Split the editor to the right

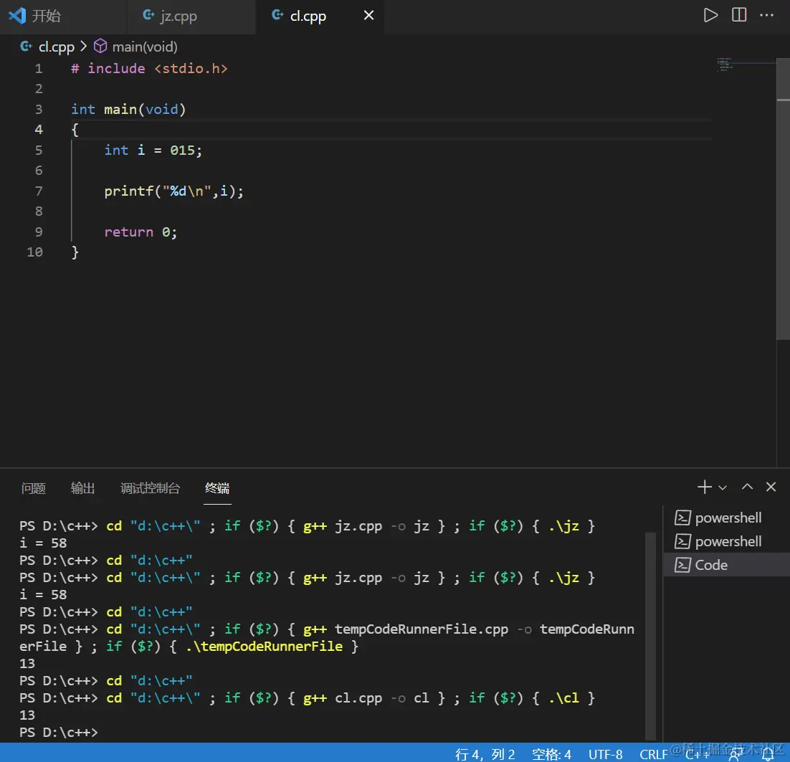pyautogui.click(x=739, y=15)
